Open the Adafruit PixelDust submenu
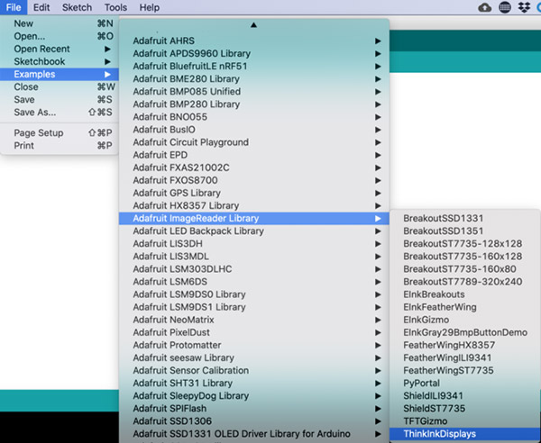The width and height of the screenshot is (541, 443). click(254, 332)
